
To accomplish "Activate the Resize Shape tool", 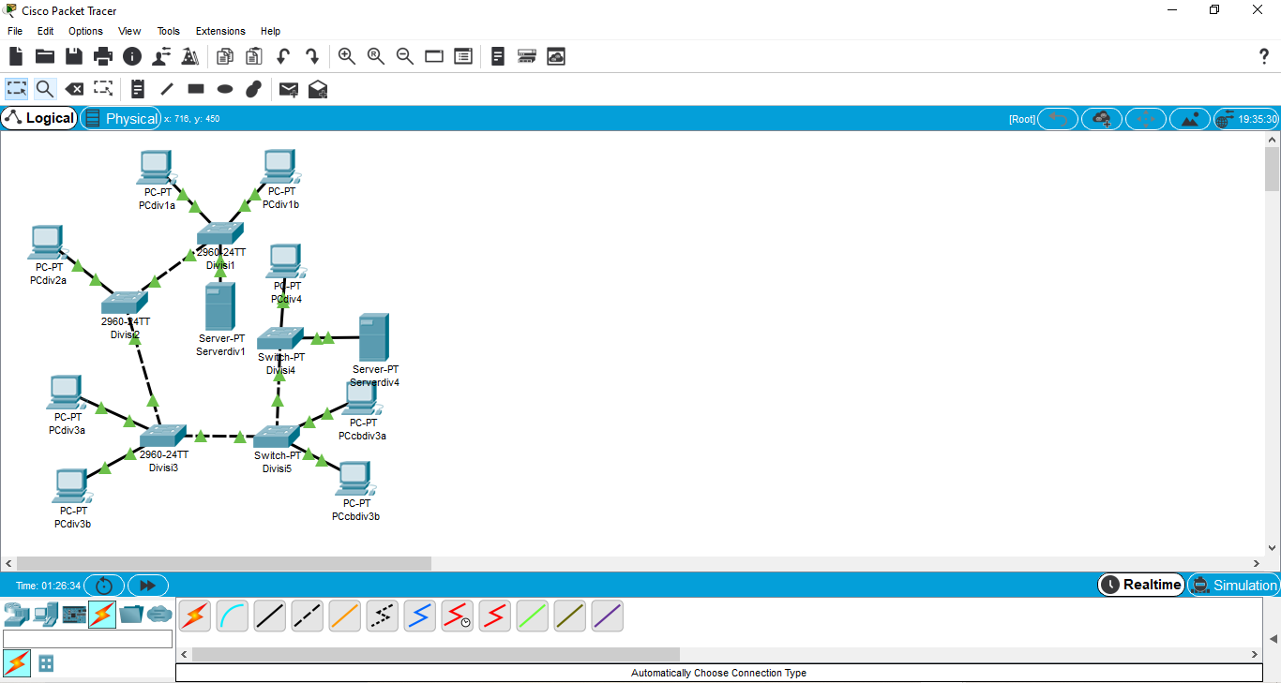I will pos(103,89).
